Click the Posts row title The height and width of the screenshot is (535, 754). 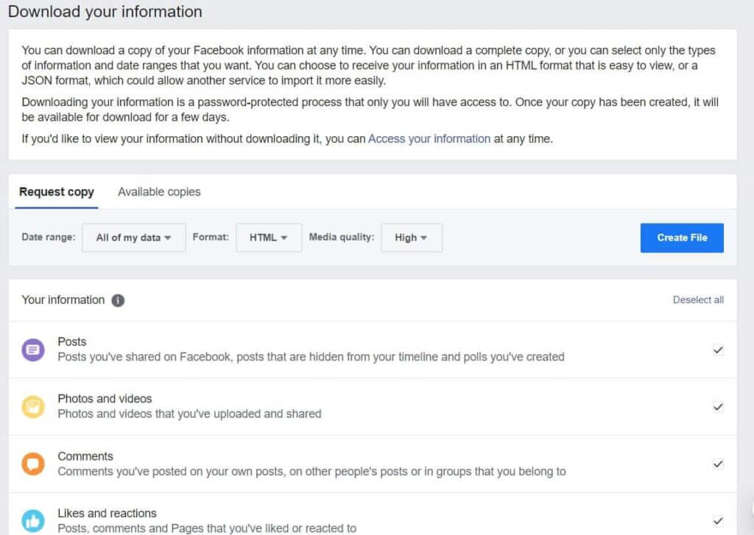point(72,341)
